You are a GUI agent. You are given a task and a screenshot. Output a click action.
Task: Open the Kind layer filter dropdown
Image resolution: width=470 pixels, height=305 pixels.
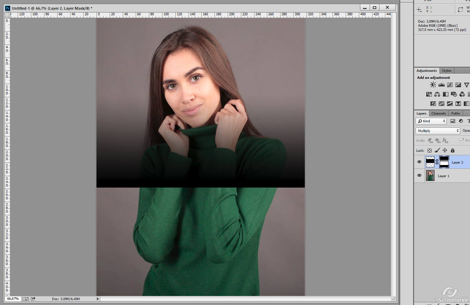pos(431,121)
